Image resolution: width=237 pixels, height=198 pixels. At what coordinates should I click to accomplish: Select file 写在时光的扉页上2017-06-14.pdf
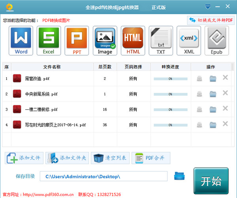[55, 125]
